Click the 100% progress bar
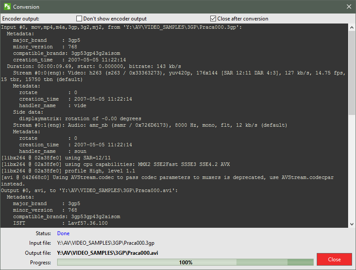Viewport: 356px width, 270px height. point(185,262)
